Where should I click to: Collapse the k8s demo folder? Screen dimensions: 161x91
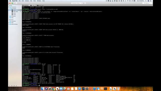coord(10,9)
